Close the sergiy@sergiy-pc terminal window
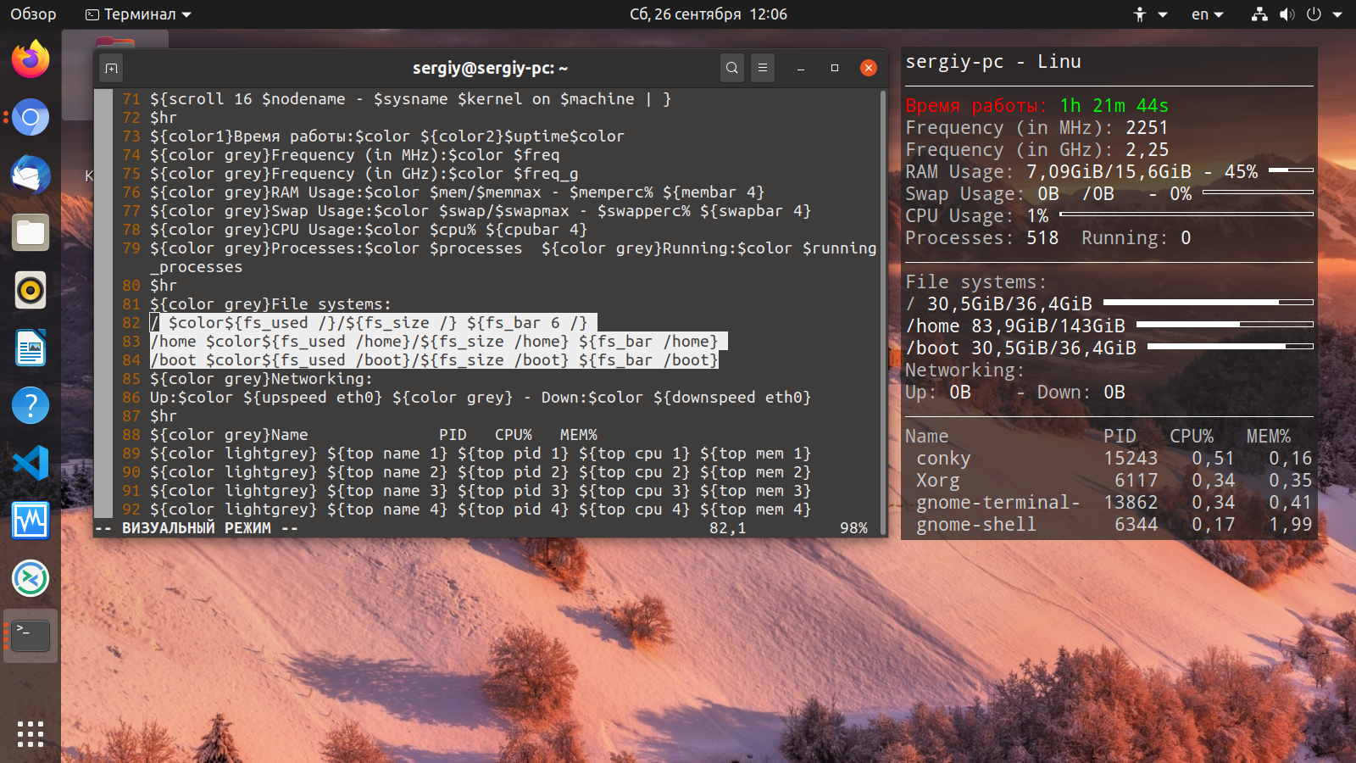Image resolution: width=1356 pixels, height=763 pixels. click(869, 68)
